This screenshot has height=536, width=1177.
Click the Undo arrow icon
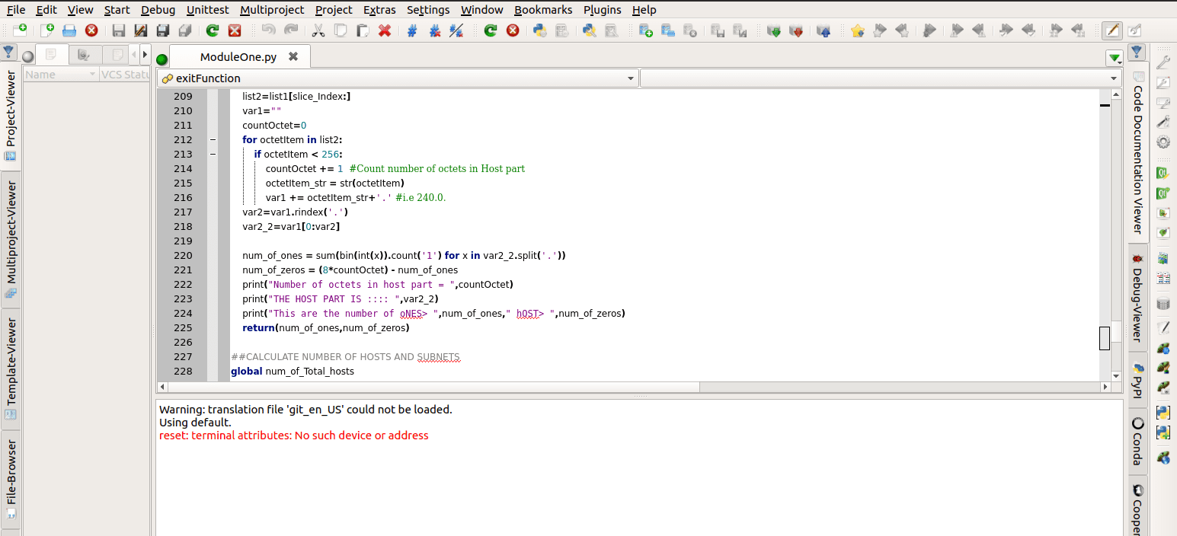pyautogui.click(x=268, y=30)
